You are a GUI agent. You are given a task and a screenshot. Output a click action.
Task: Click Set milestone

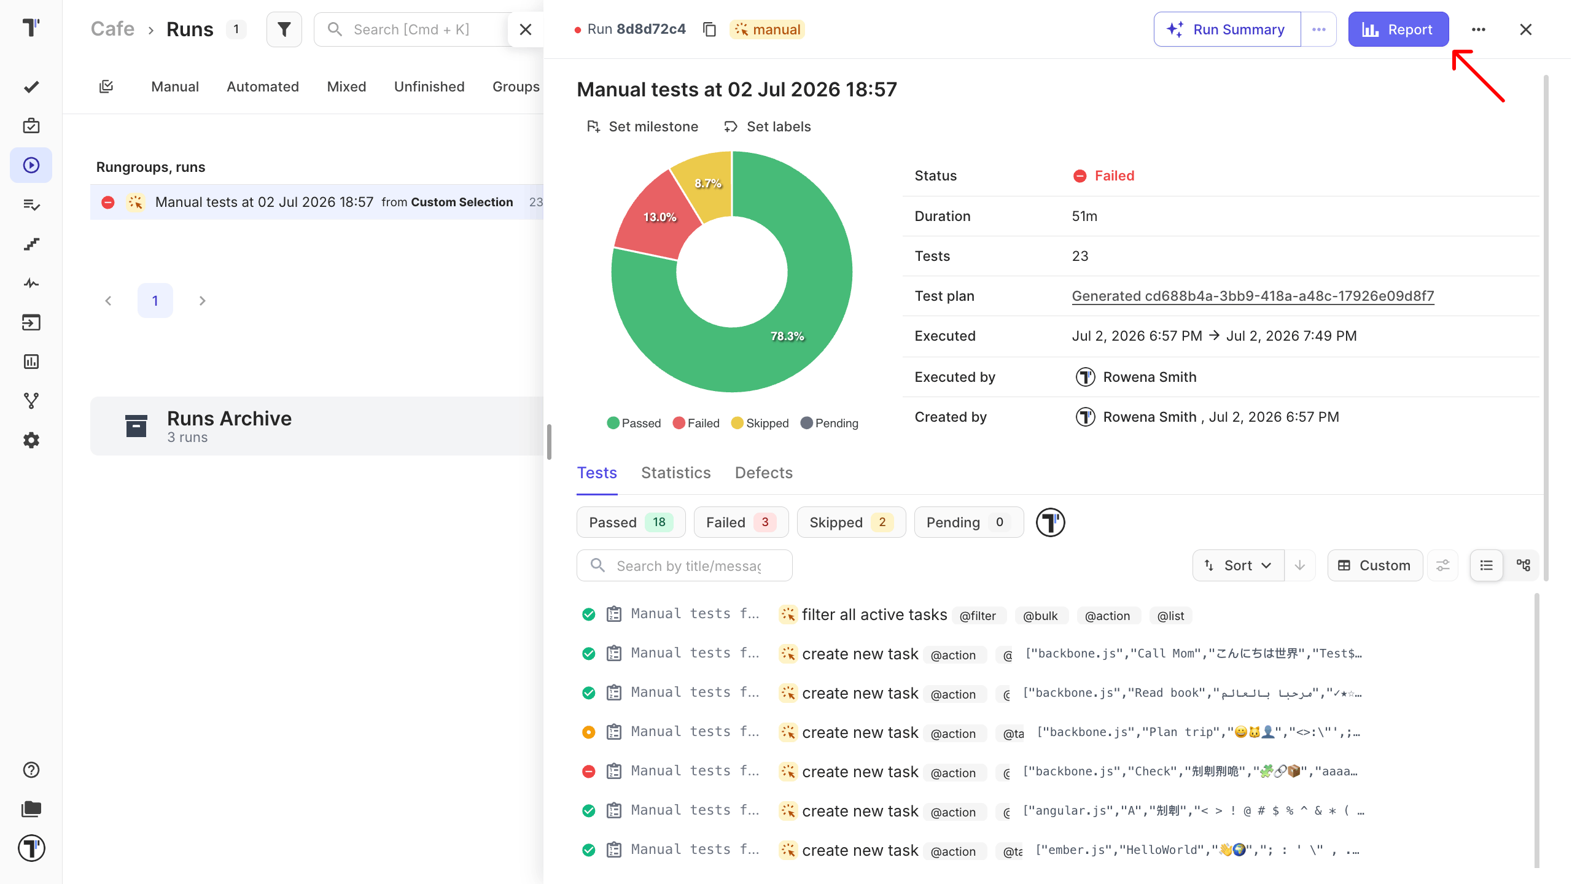(x=643, y=126)
